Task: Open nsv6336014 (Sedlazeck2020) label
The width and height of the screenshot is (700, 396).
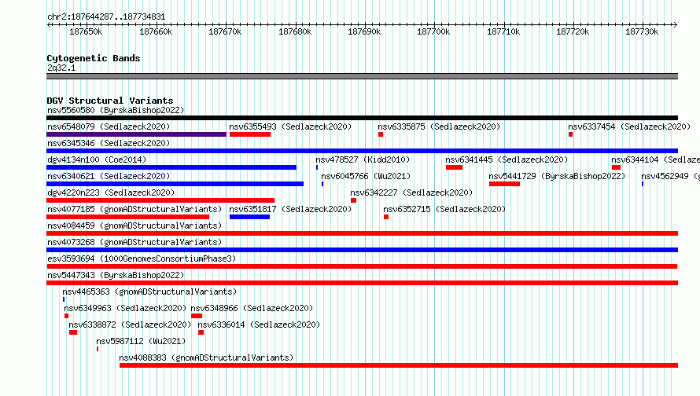Action: point(259,324)
